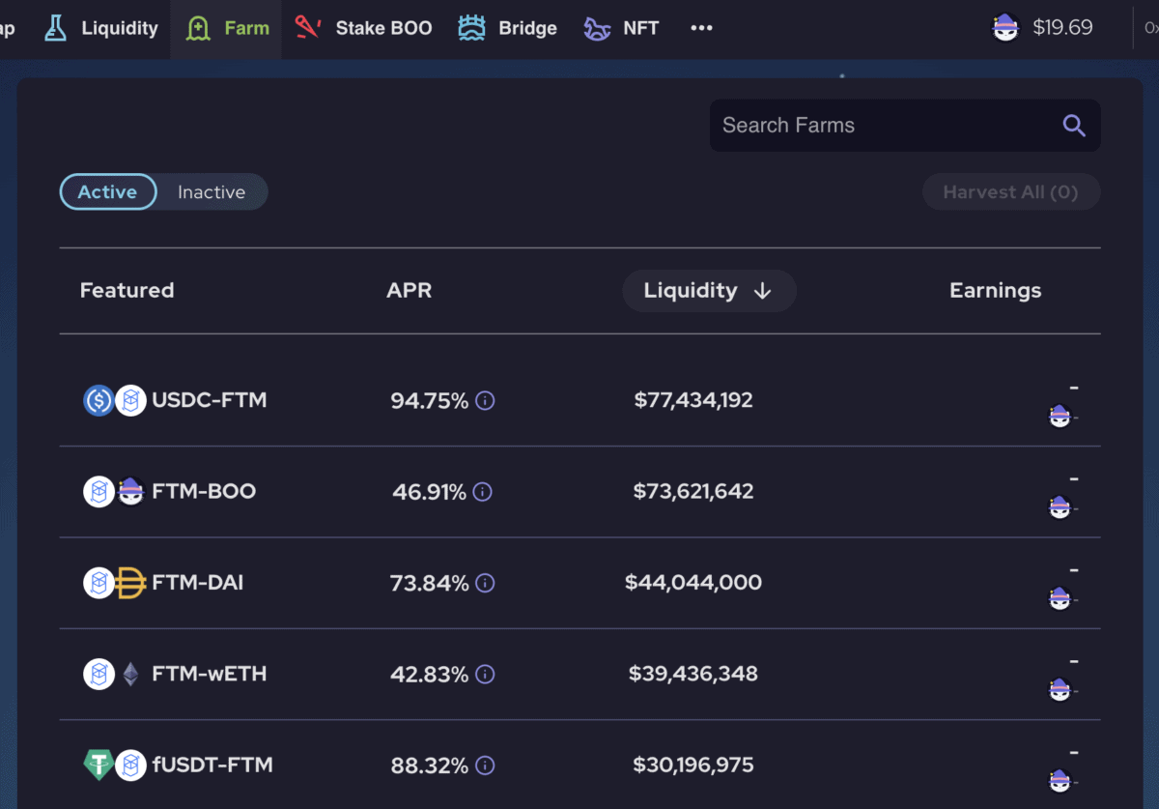
Task: Click the 88.32% APR value
Action: pyautogui.click(x=429, y=766)
